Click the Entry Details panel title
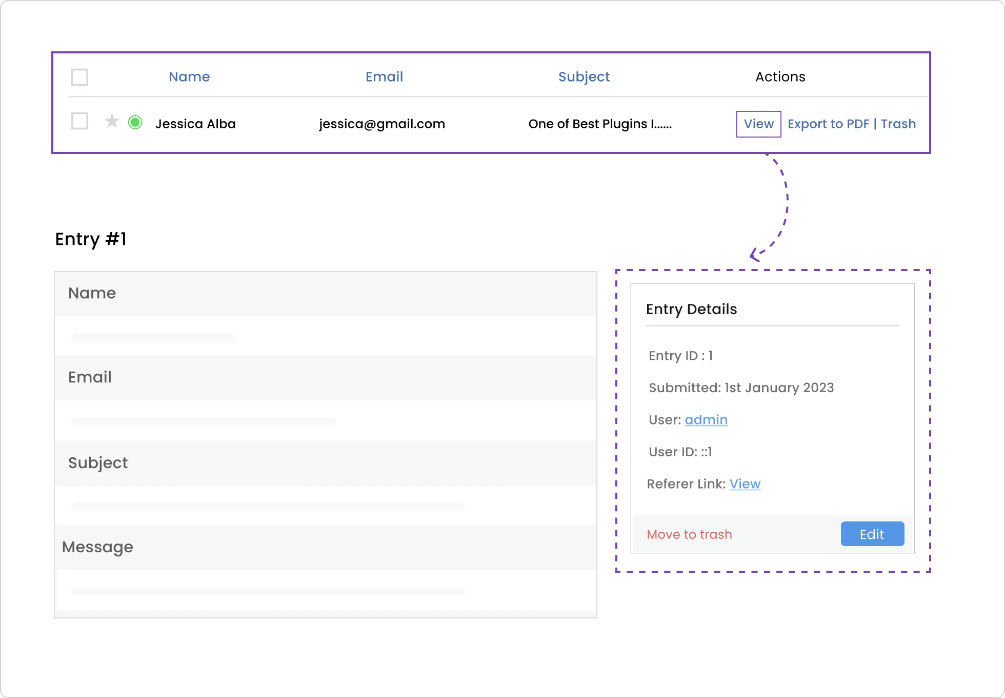Screen dimensions: 1005x698 click(x=691, y=309)
